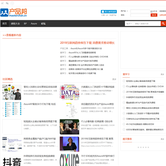
Task: Open the 论坛 forum navigation item
Action: pos(43,24)
